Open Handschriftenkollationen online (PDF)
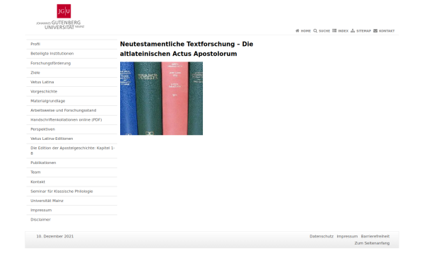Viewport: 424px width, 265px height. click(71, 120)
